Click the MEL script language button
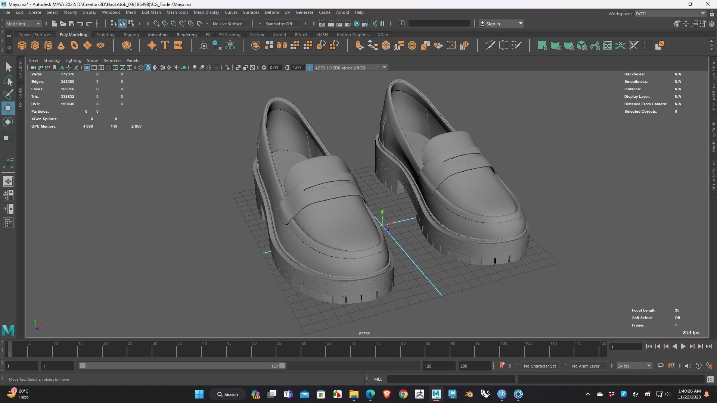The image size is (717, 403). 378,379
